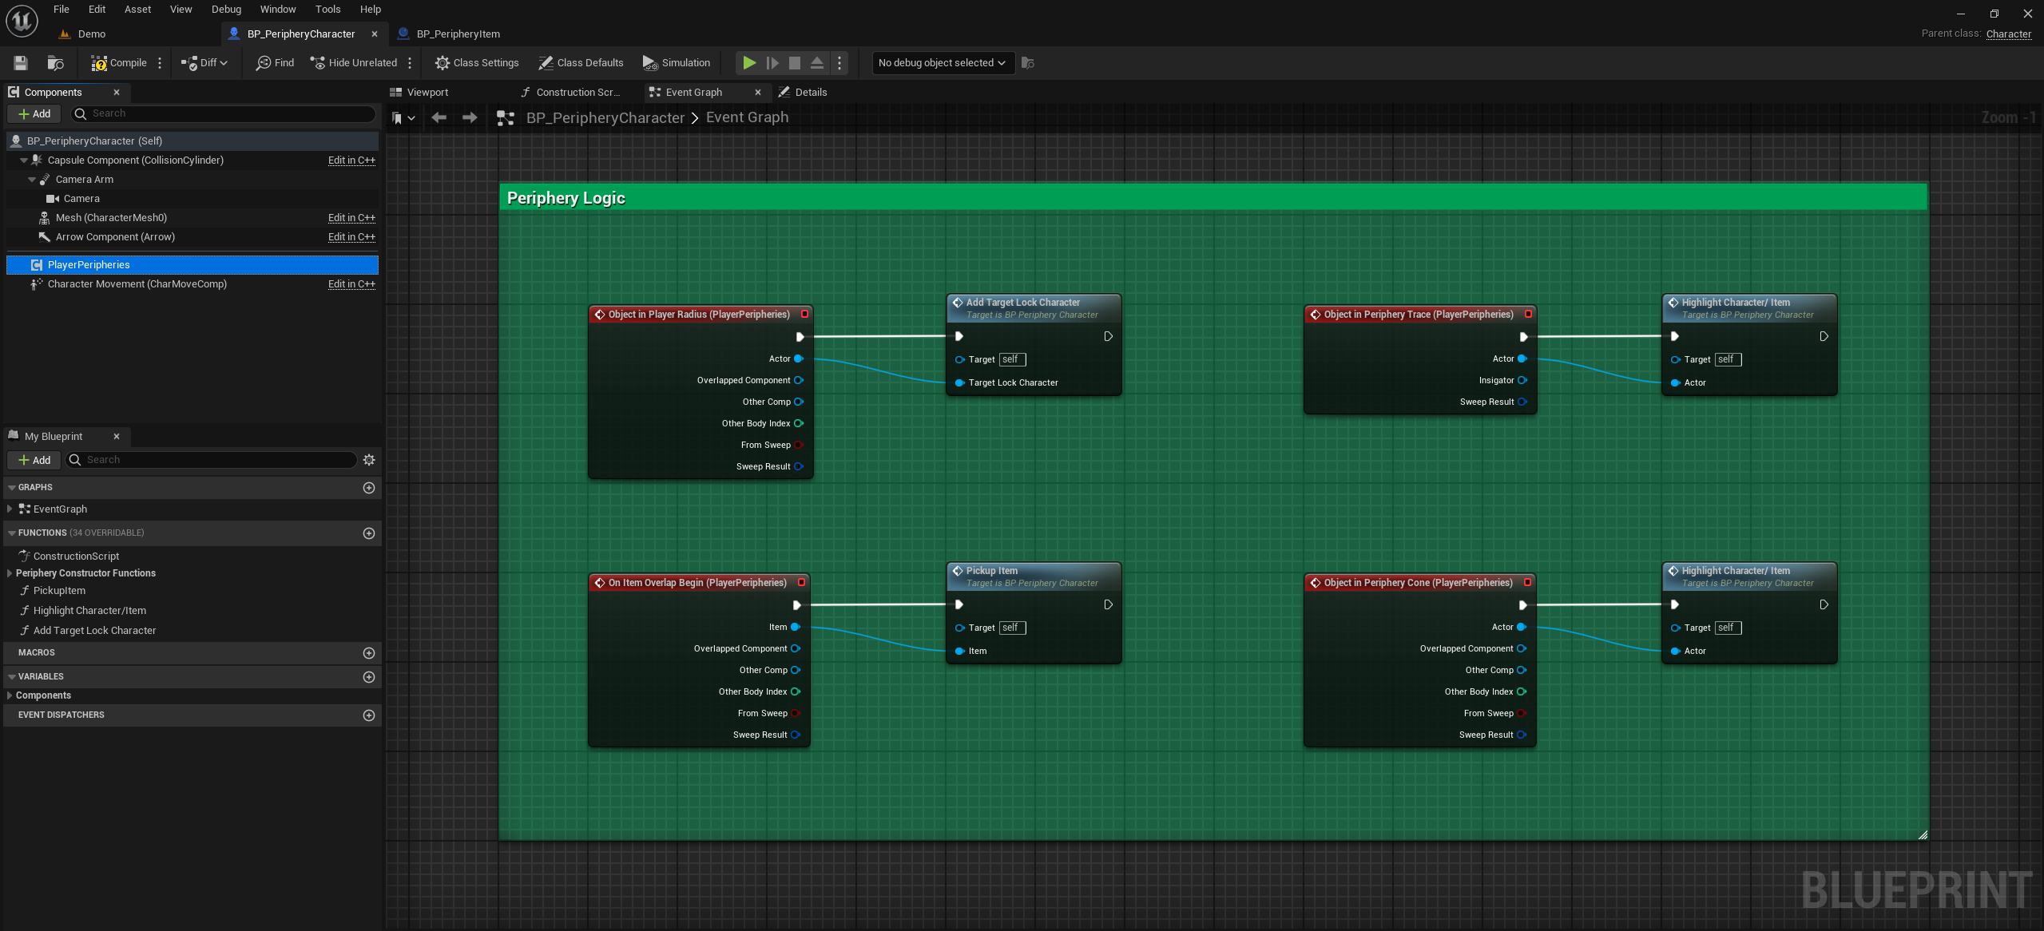This screenshot has height=931, width=2044.
Task: Expand the Components variables category
Action: (9, 695)
